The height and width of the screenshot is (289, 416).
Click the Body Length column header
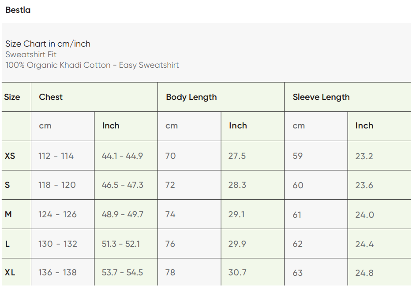coord(191,97)
